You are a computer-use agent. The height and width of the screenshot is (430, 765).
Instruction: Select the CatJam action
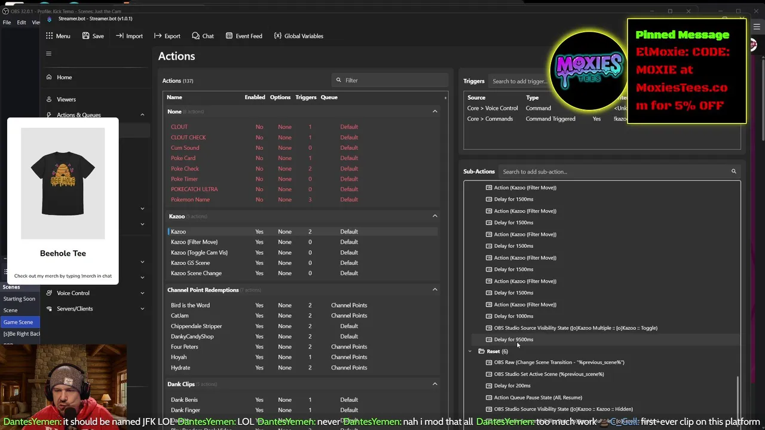coord(302,315)
